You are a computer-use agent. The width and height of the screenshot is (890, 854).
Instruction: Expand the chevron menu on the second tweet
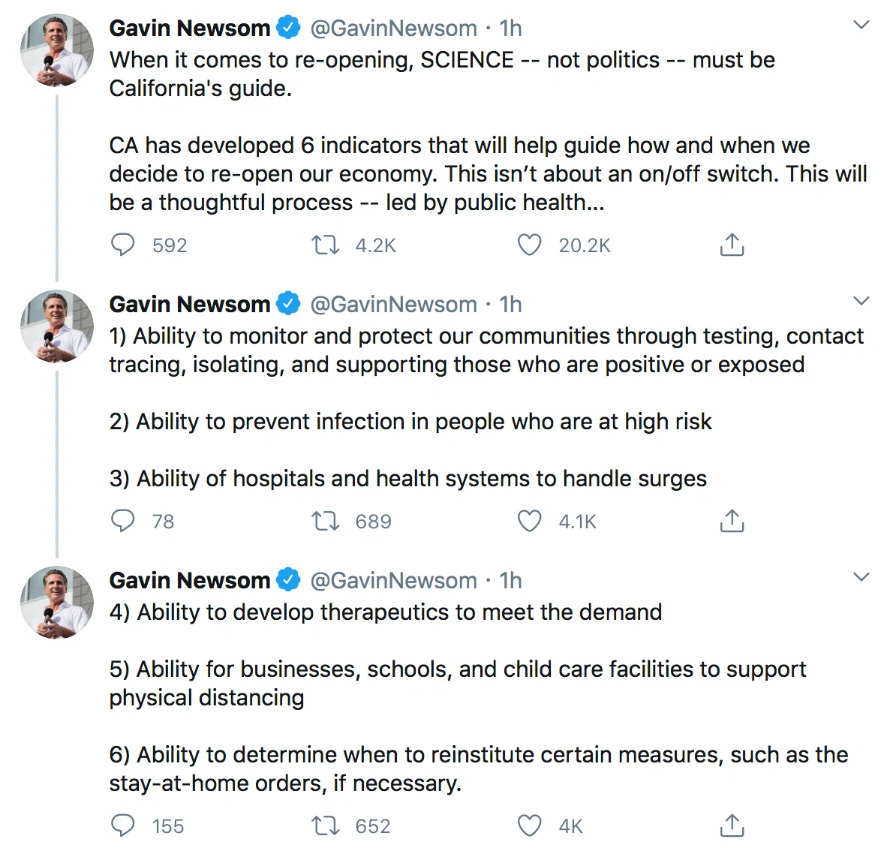click(861, 301)
